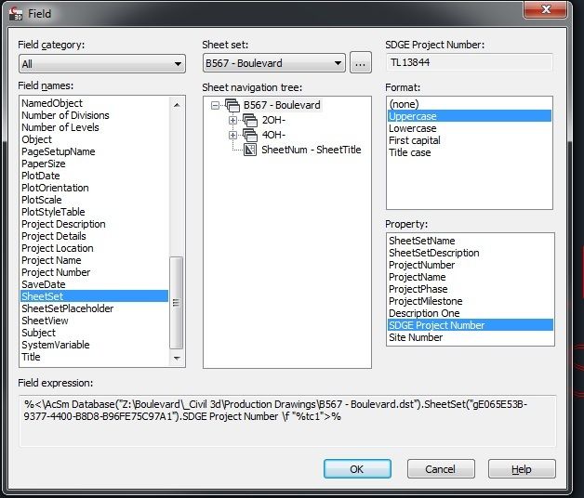The image size is (584, 498).
Task: Select SheetNum - SheetTitle tree item
Action: tap(312, 150)
